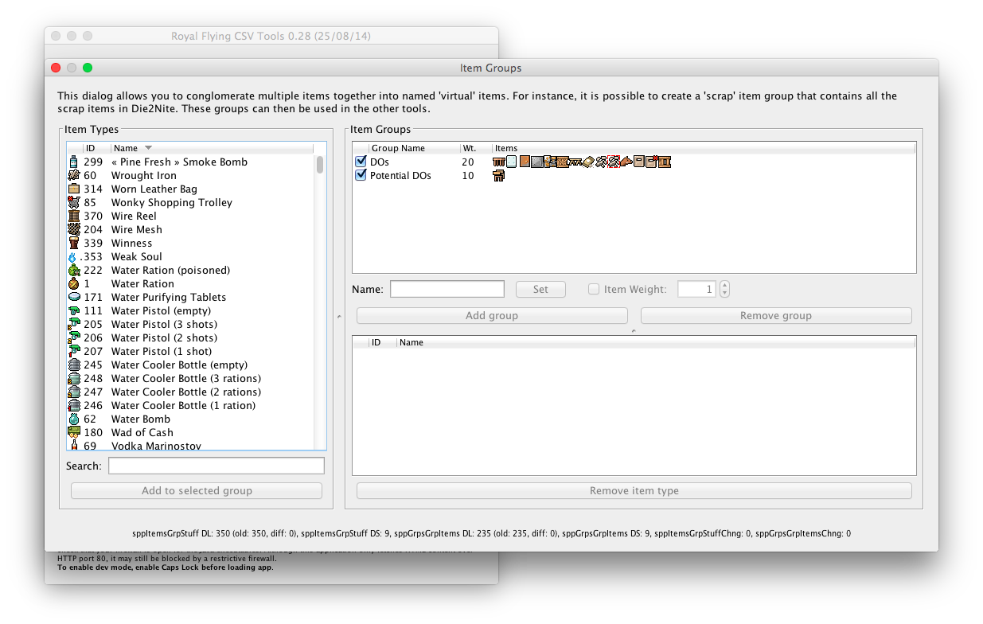
Task: Focus the Search input field
Action: tap(216, 466)
